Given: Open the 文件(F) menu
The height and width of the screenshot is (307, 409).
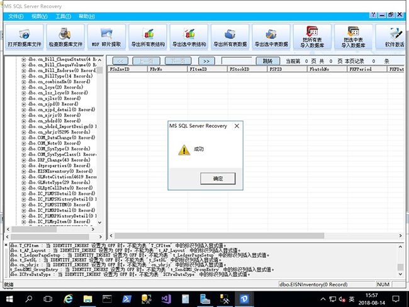Looking at the screenshot, I should click(x=16, y=16).
